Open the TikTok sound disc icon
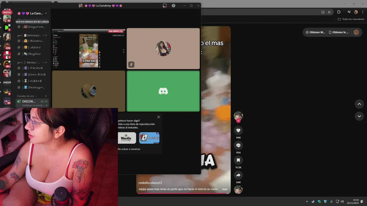Image resolution: width=367 pixels, height=206 pixels. (238, 190)
